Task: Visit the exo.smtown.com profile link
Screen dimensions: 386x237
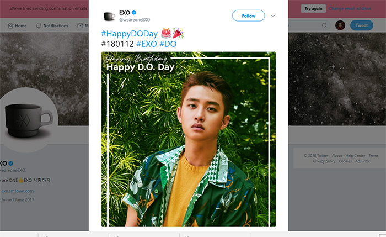Action: point(17,191)
